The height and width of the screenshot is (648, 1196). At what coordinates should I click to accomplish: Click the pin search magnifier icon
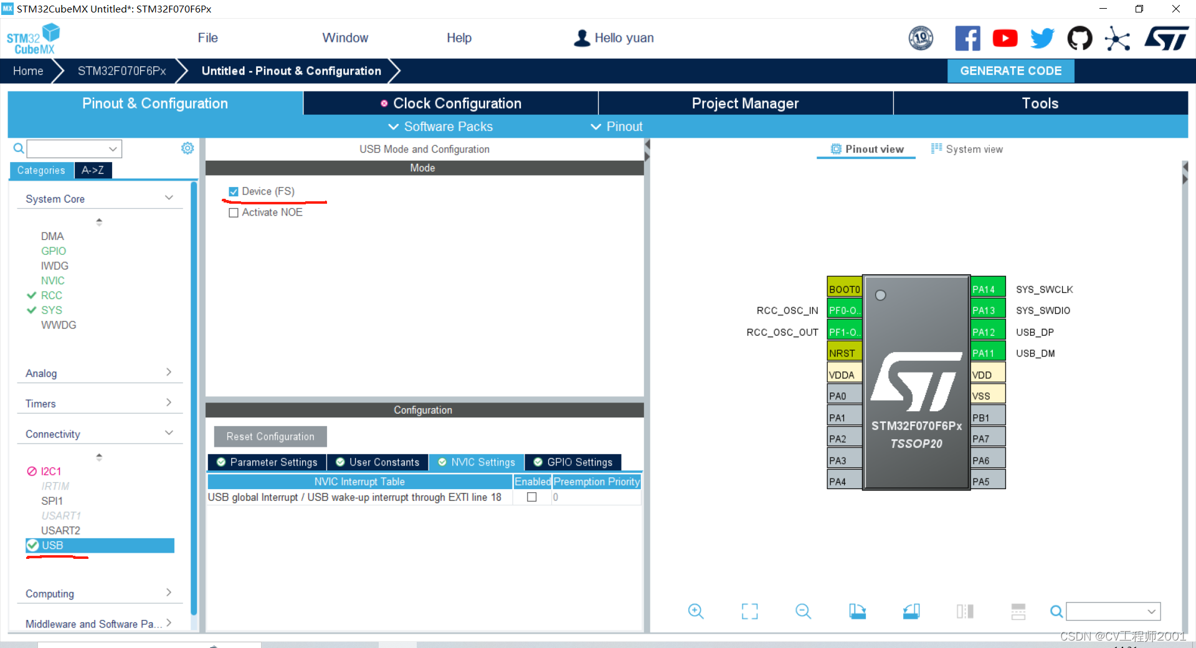(x=1056, y=612)
